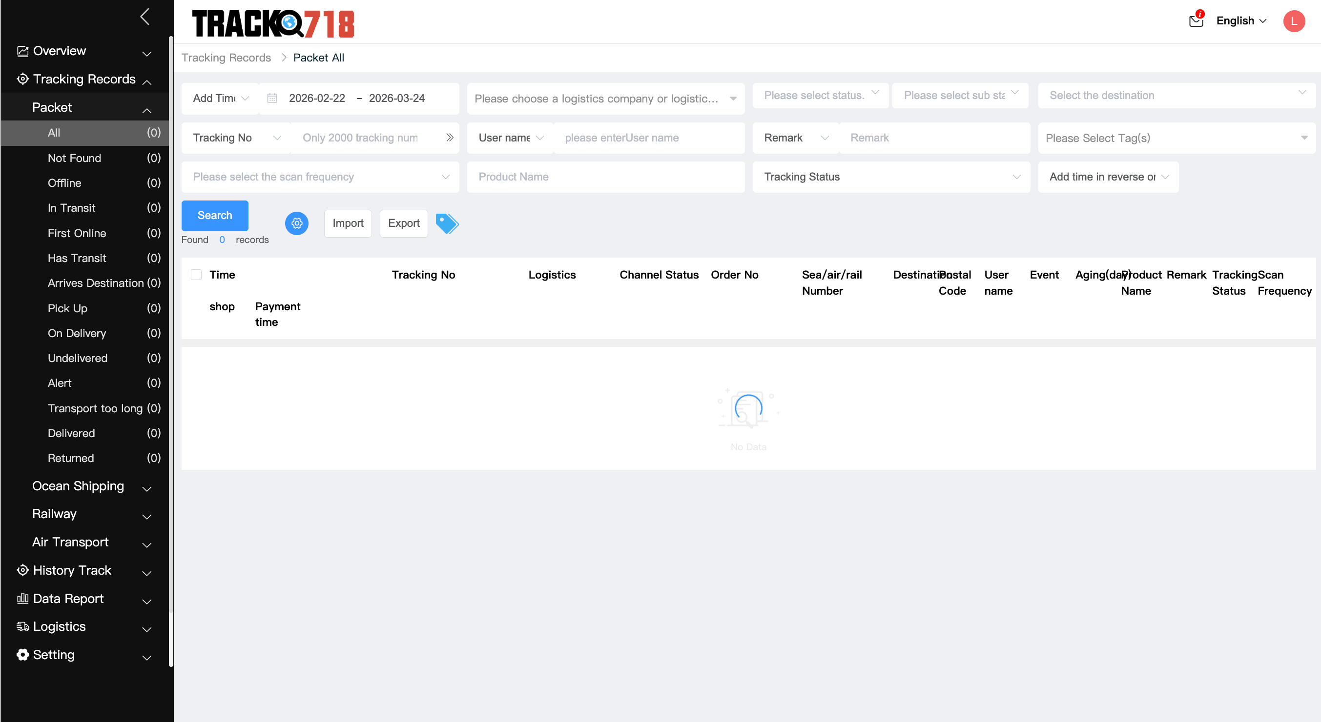Open the English language dropdown
The height and width of the screenshot is (722, 1321).
click(1240, 21)
